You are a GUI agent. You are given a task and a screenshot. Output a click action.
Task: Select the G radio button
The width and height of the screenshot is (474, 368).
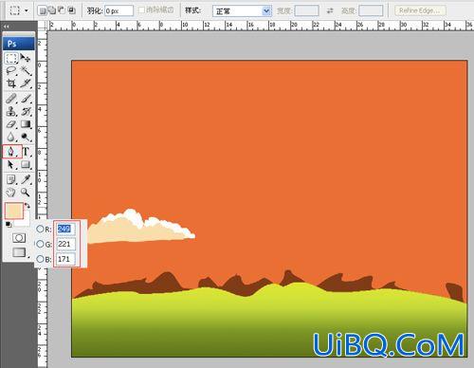pyautogui.click(x=40, y=244)
